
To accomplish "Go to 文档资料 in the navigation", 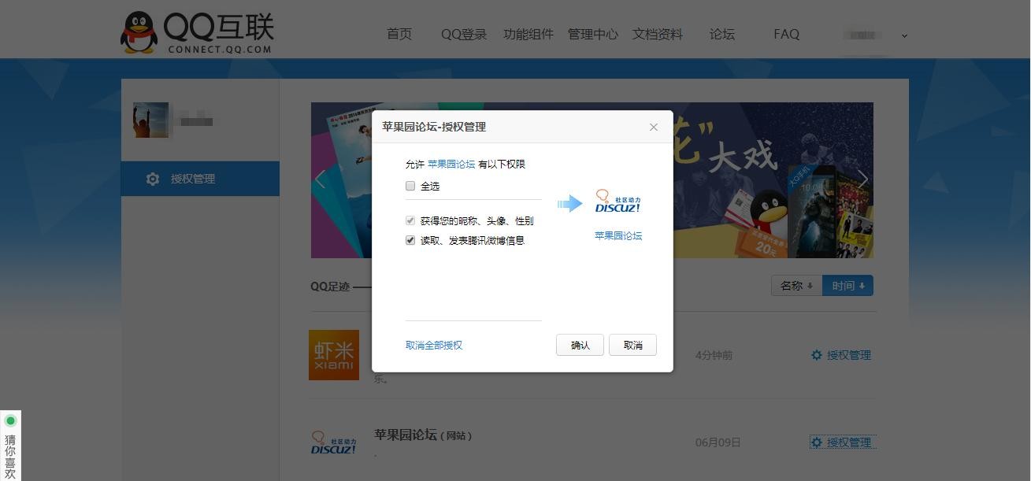I will point(658,35).
